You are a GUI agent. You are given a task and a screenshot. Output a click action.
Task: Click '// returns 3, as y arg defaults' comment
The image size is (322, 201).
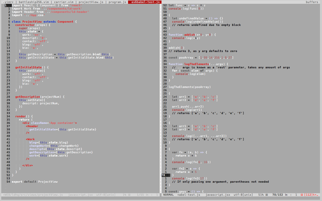203,51
